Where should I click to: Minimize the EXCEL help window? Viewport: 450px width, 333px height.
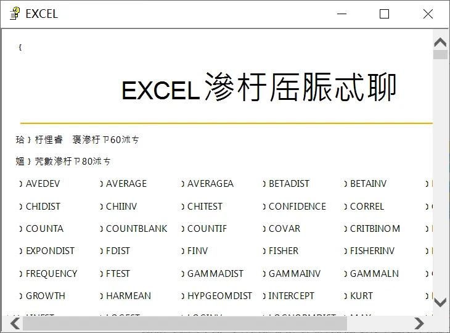(x=342, y=14)
